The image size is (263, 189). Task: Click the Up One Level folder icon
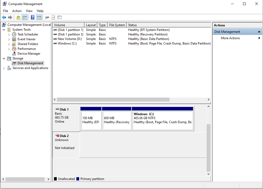point(18,18)
